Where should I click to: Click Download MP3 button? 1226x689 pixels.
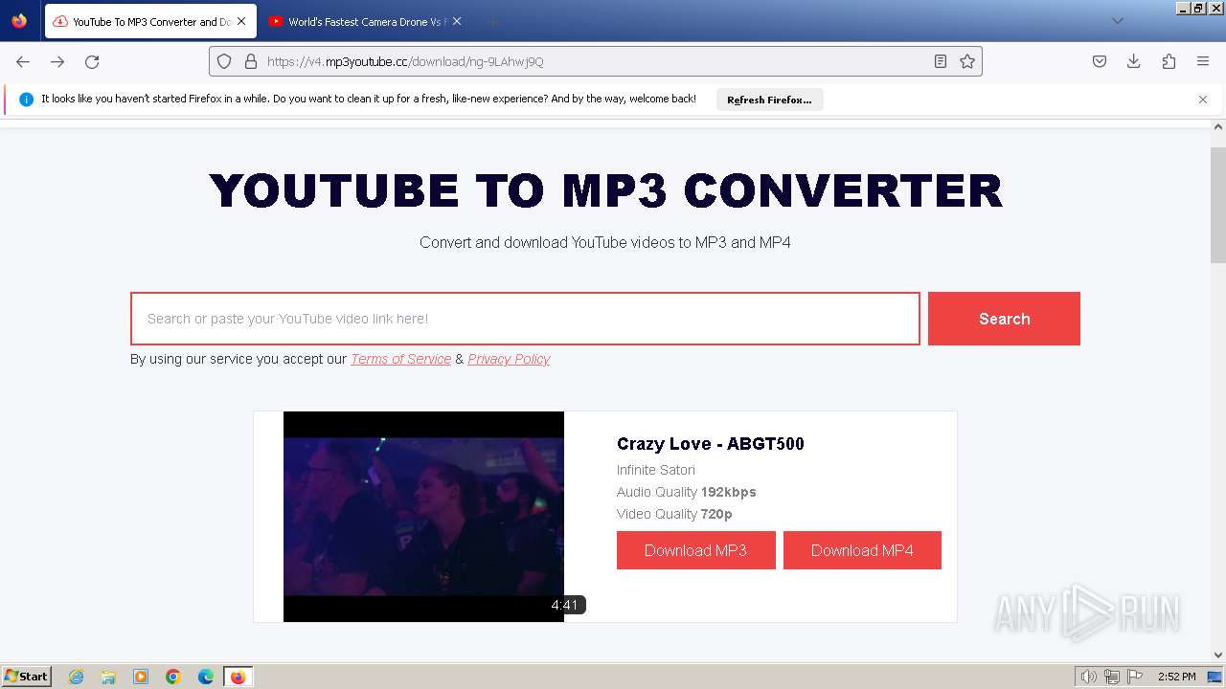point(696,550)
